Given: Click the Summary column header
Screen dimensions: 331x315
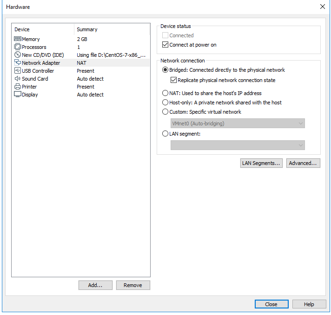Looking at the screenshot, I should tap(87, 29).
